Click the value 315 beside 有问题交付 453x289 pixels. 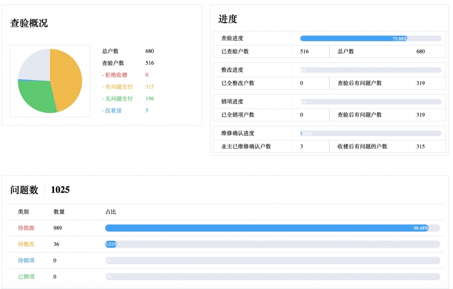[x=150, y=87]
